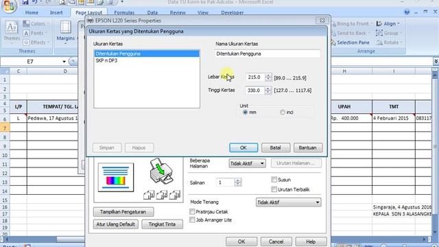Click Cancel in the Epson properties dialog
This screenshot has height=247, width=439.
click(x=276, y=242)
